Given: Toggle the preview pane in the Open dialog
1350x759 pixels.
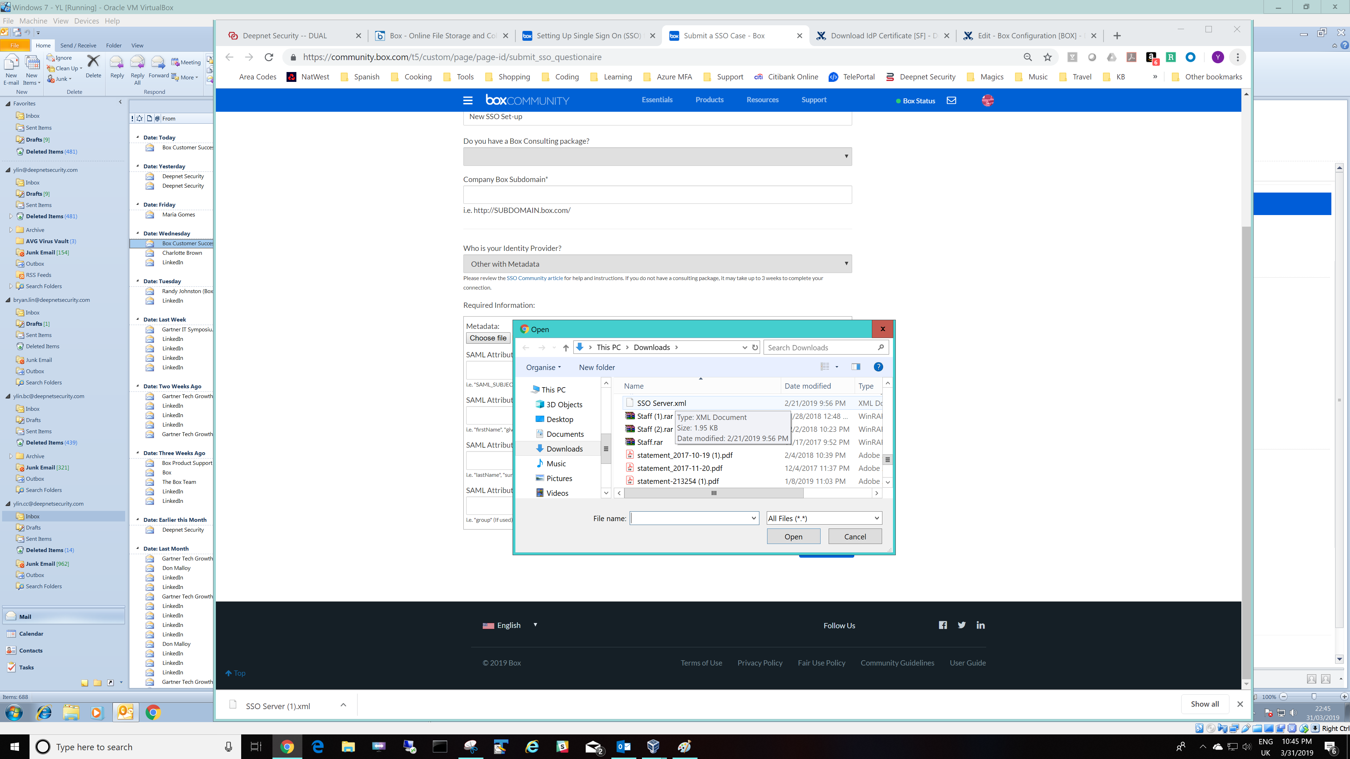Looking at the screenshot, I should pyautogui.click(x=856, y=366).
